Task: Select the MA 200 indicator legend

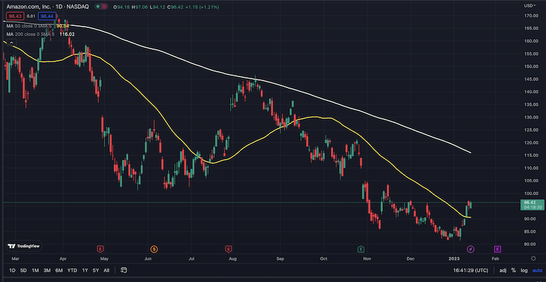Action: click(x=31, y=34)
